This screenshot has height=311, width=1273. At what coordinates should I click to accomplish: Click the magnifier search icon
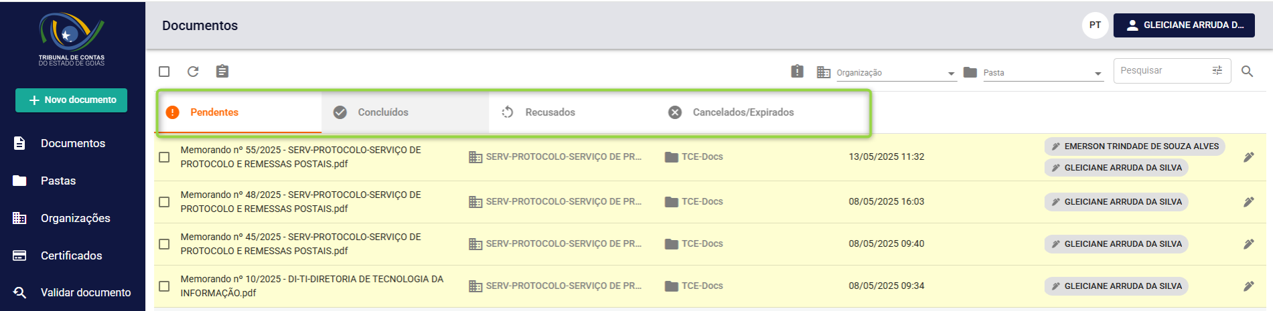(x=1247, y=71)
